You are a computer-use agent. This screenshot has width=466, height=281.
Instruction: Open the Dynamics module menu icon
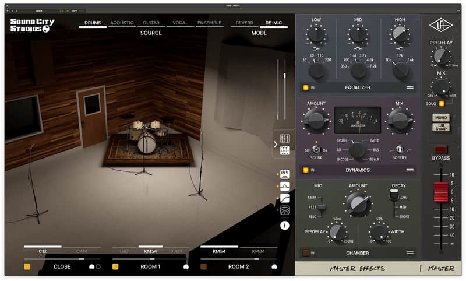click(410, 170)
